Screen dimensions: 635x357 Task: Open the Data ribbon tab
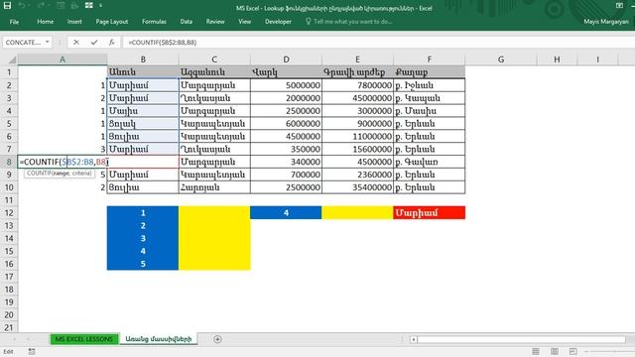click(x=187, y=22)
